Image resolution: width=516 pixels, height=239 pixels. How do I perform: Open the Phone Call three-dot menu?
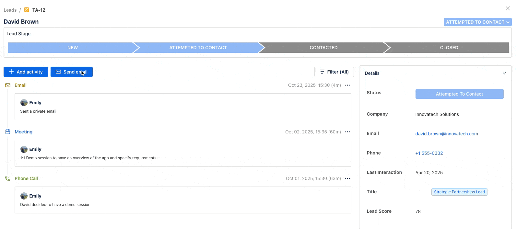(x=347, y=178)
